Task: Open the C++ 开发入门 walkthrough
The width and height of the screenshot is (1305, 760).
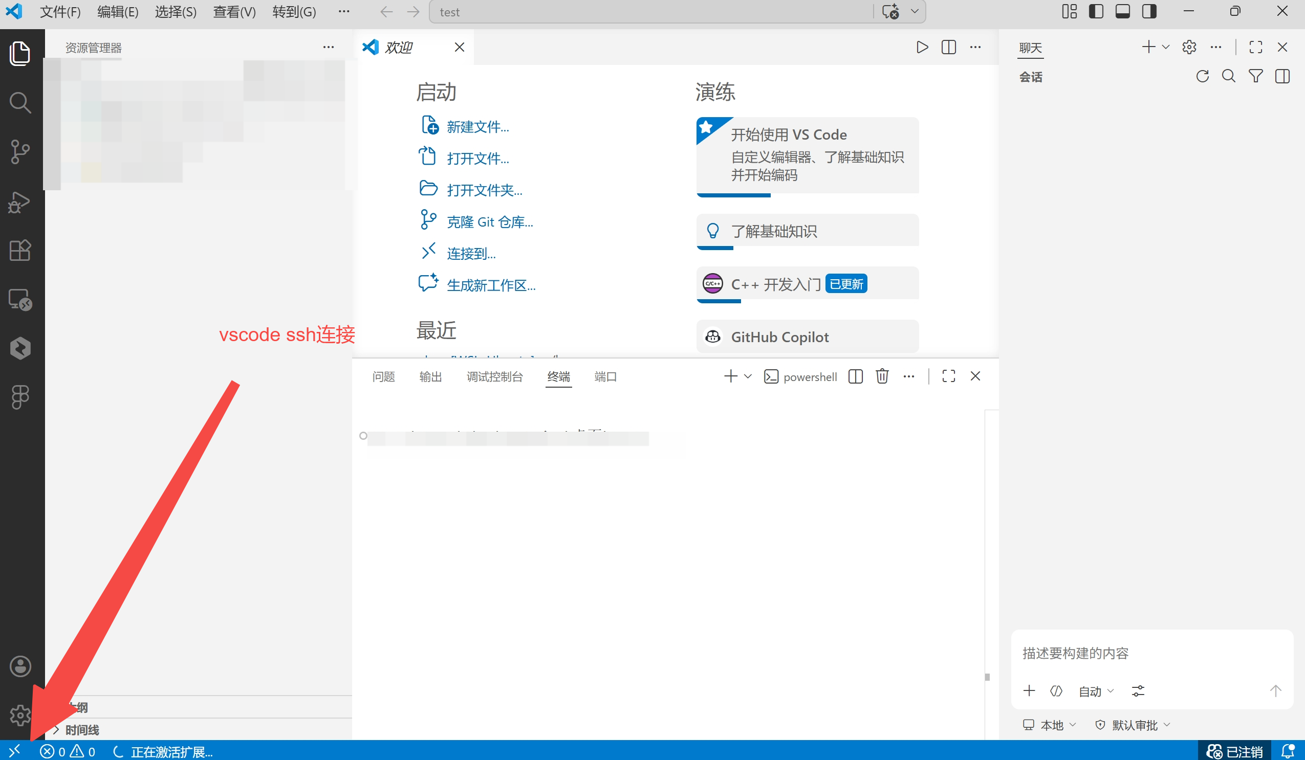Action: point(808,284)
